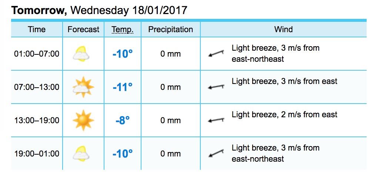Click the cloudy moon icon for 01:00–07:00
Screen dimensions: 377x182
click(81, 54)
